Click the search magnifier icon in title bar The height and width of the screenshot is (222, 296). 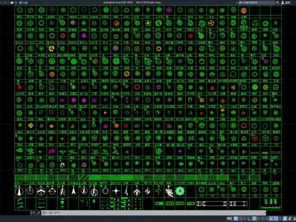click(x=277, y=2)
